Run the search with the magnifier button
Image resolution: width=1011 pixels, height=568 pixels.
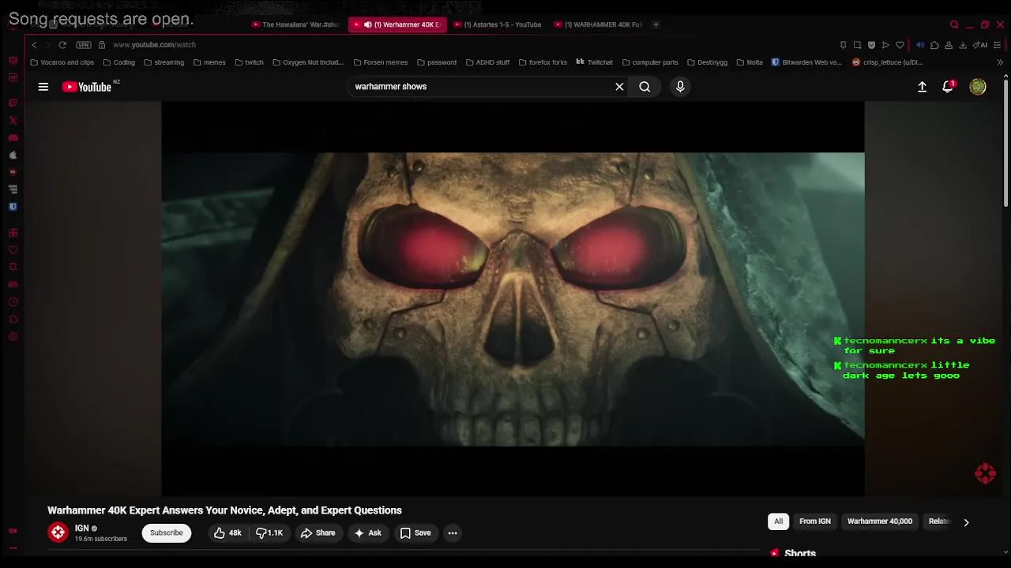point(645,87)
